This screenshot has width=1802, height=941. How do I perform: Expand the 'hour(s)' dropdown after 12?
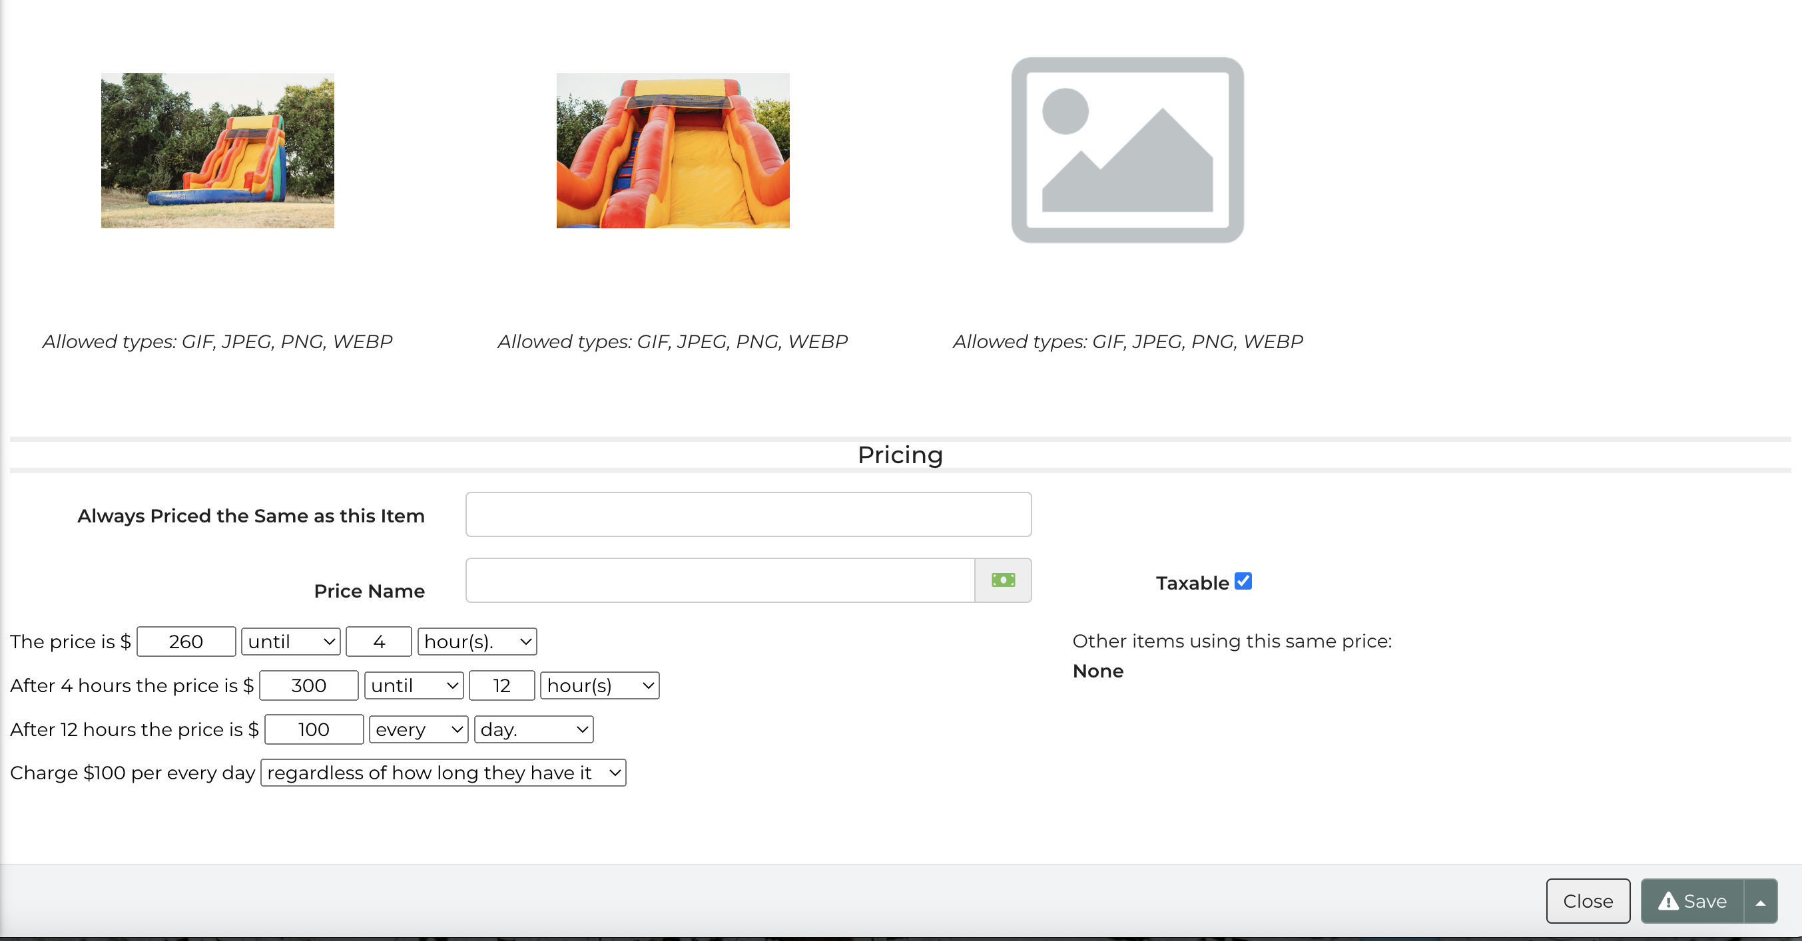(x=599, y=686)
